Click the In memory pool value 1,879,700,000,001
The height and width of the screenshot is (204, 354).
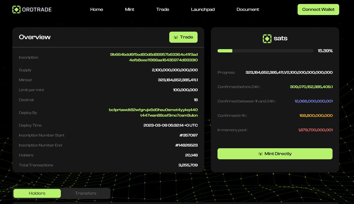coord(315,130)
